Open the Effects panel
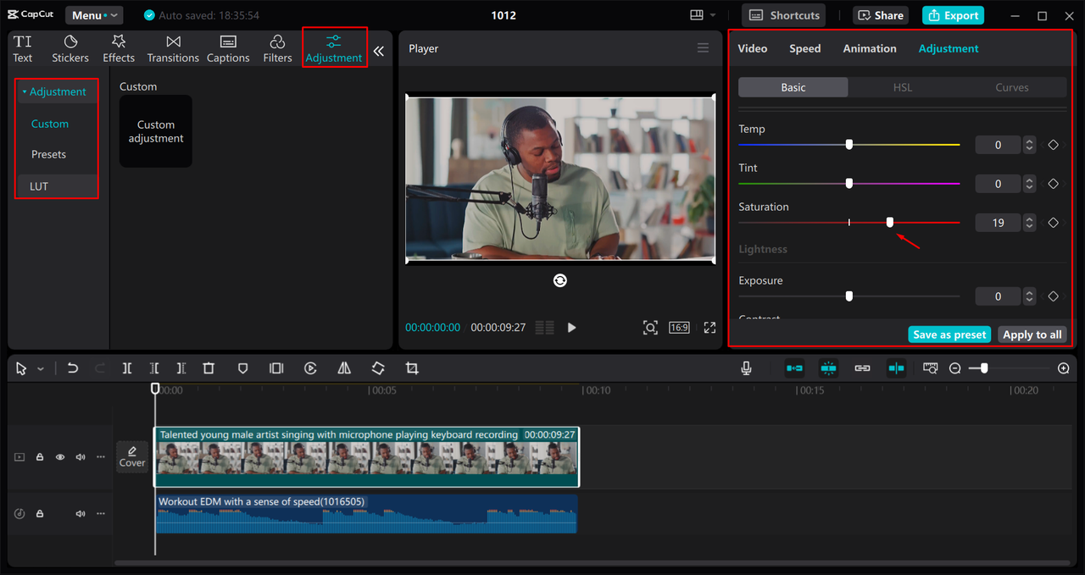This screenshot has width=1085, height=575. point(119,49)
